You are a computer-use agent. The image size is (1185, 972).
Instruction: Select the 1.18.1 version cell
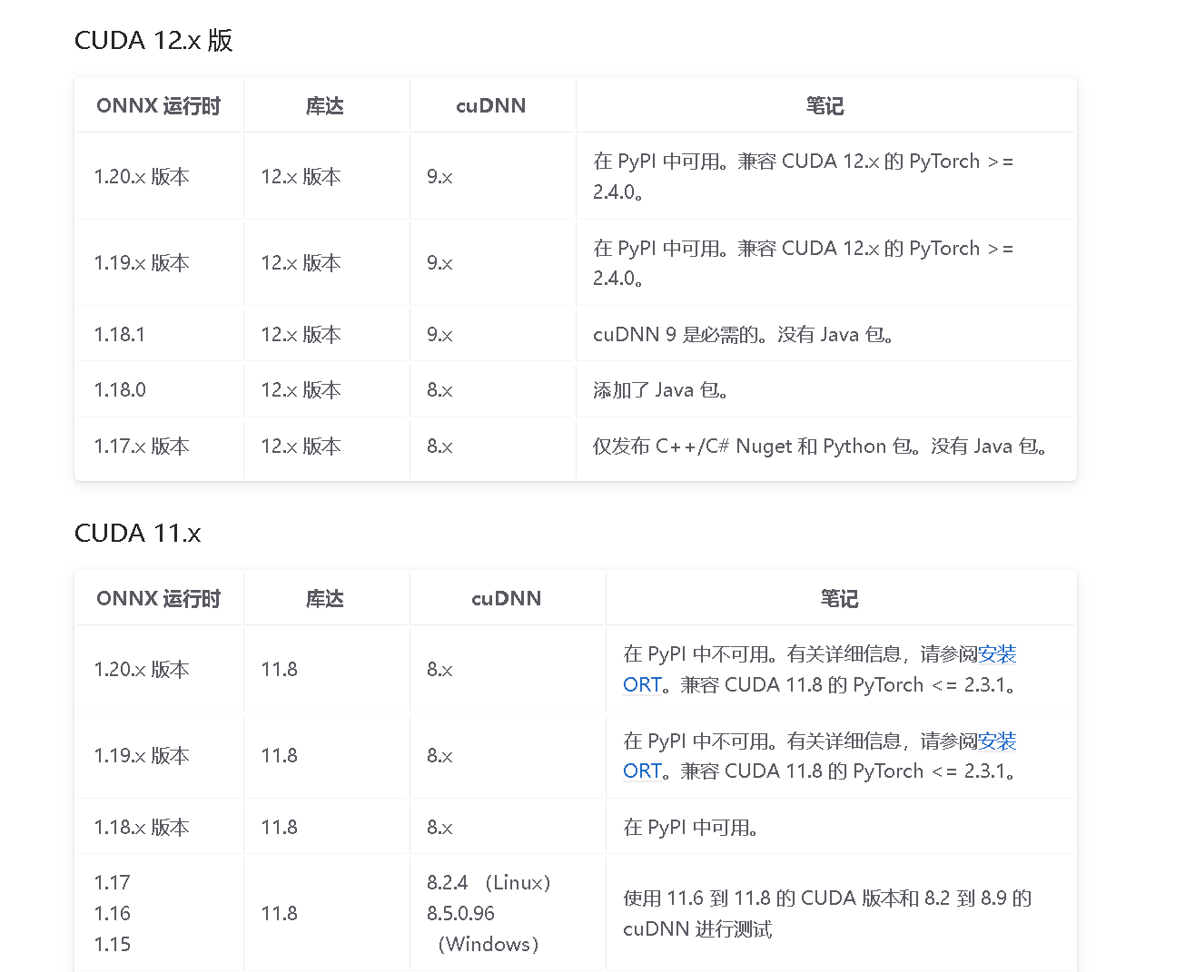120,334
